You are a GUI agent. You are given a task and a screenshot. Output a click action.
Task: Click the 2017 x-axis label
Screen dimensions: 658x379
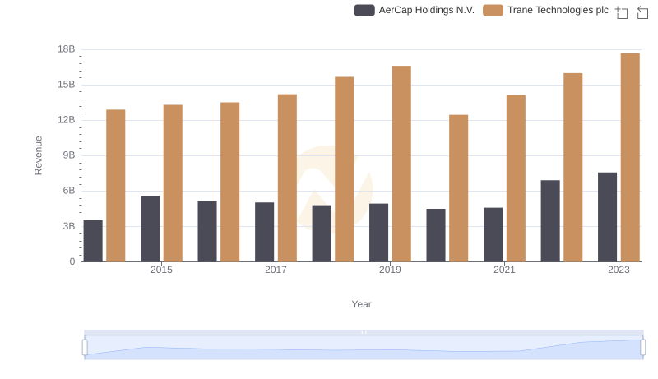point(276,270)
